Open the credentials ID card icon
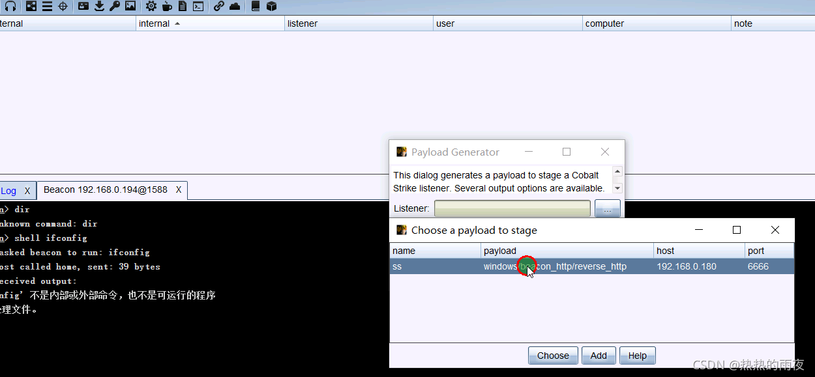The width and height of the screenshot is (815, 377). (83, 7)
